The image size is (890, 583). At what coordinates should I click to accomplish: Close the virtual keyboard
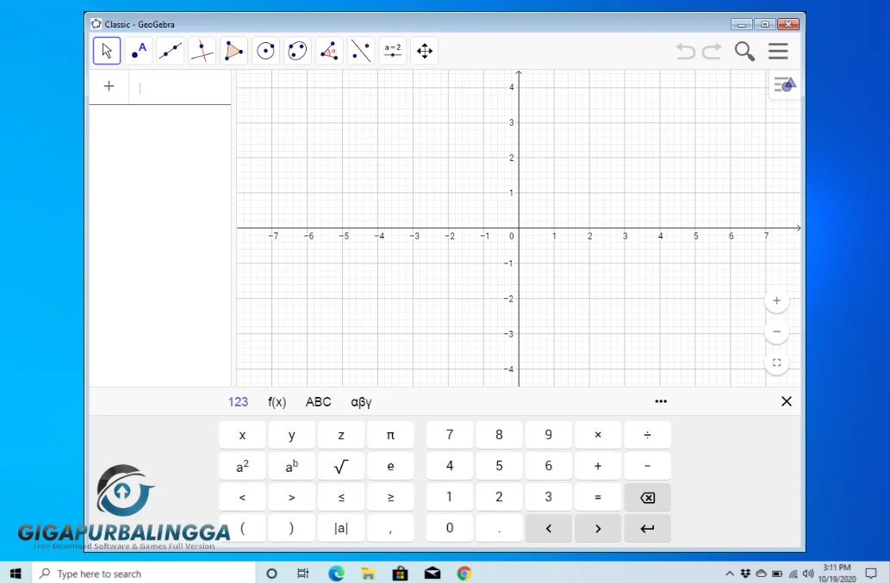pos(786,401)
